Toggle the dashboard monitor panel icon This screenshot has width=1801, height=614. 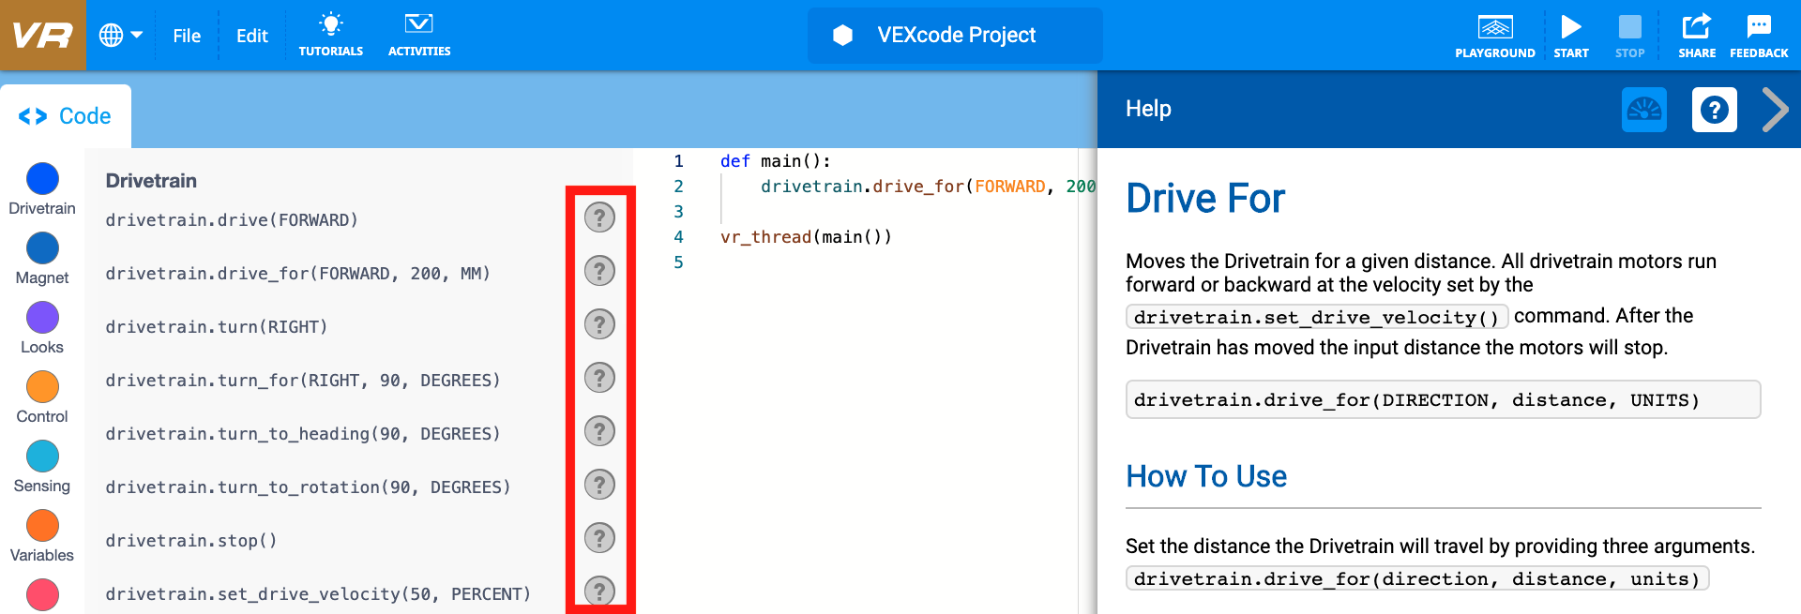tap(1643, 110)
